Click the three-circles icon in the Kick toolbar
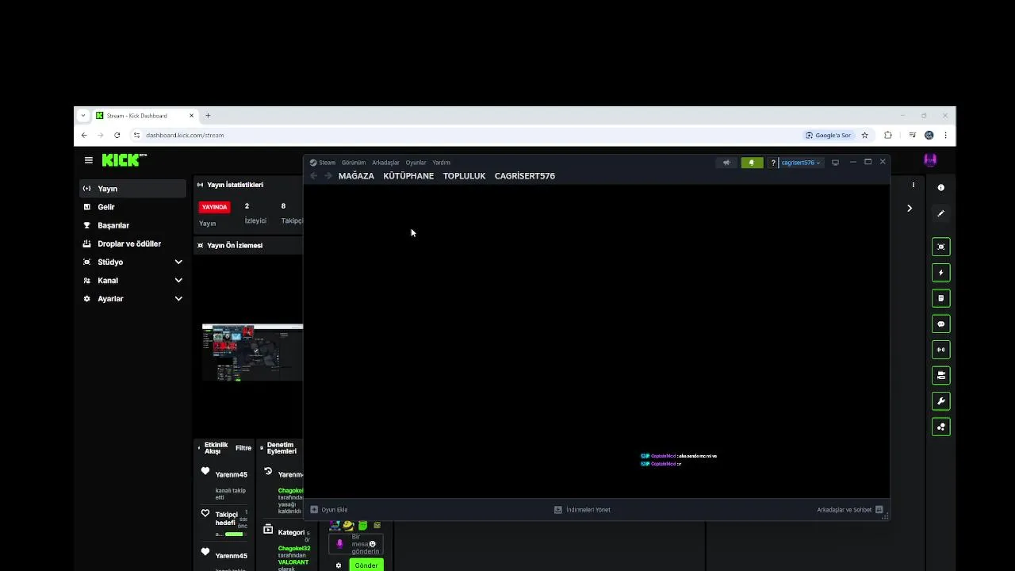The width and height of the screenshot is (1015, 571). (941, 427)
